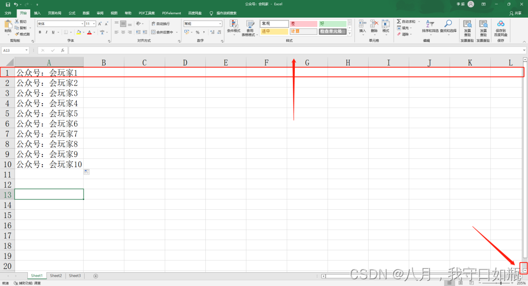
Task: Toggle Italic formatting
Action: (x=46, y=32)
